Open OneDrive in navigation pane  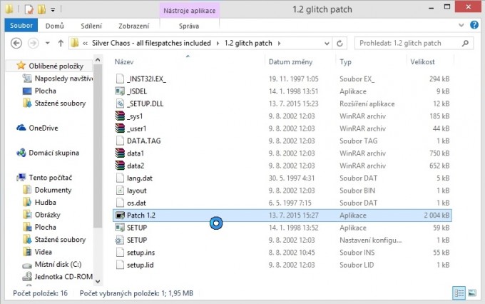[x=44, y=128]
